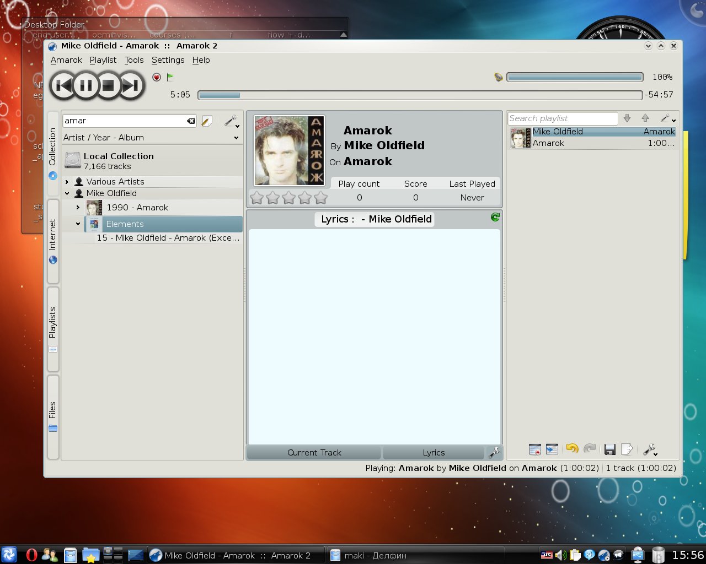Image resolution: width=706 pixels, height=564 pixels.
Task: Mute audio with the speaker icon
Action: pos(499,77)
